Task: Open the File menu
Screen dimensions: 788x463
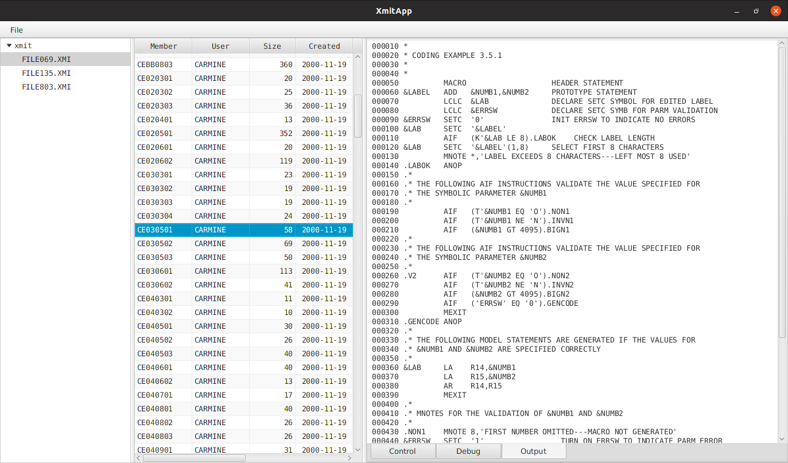Action: pyautogui.click(x=17, y=30)
